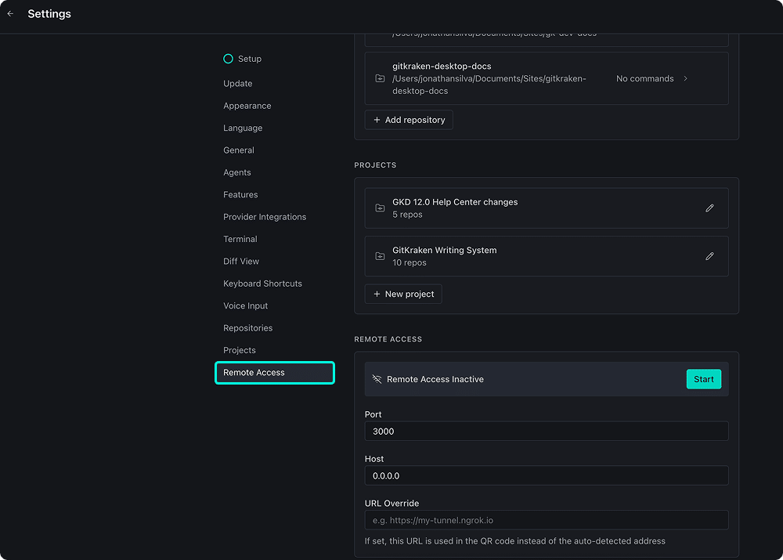Click the Host input field

(x=547, y=475)
